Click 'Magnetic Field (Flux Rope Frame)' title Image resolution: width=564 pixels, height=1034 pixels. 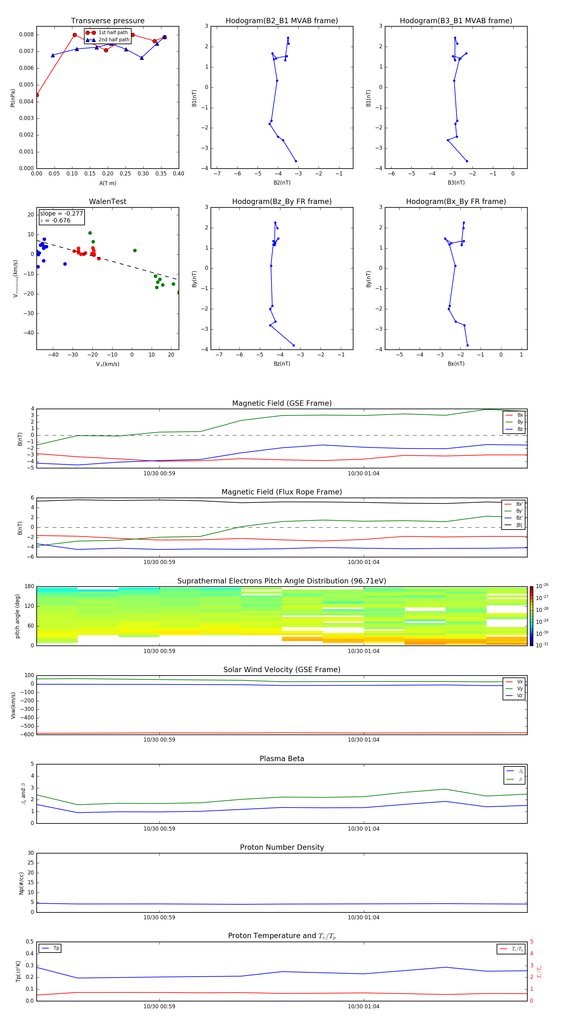pyautogui.click(x=282, y=492)
